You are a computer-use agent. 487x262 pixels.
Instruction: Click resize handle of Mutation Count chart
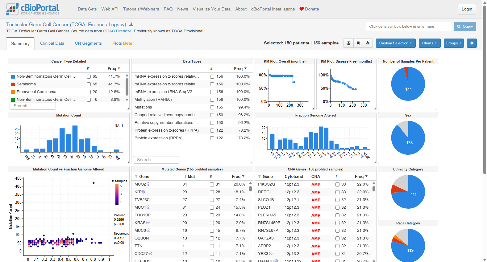(x=128, y=162)
